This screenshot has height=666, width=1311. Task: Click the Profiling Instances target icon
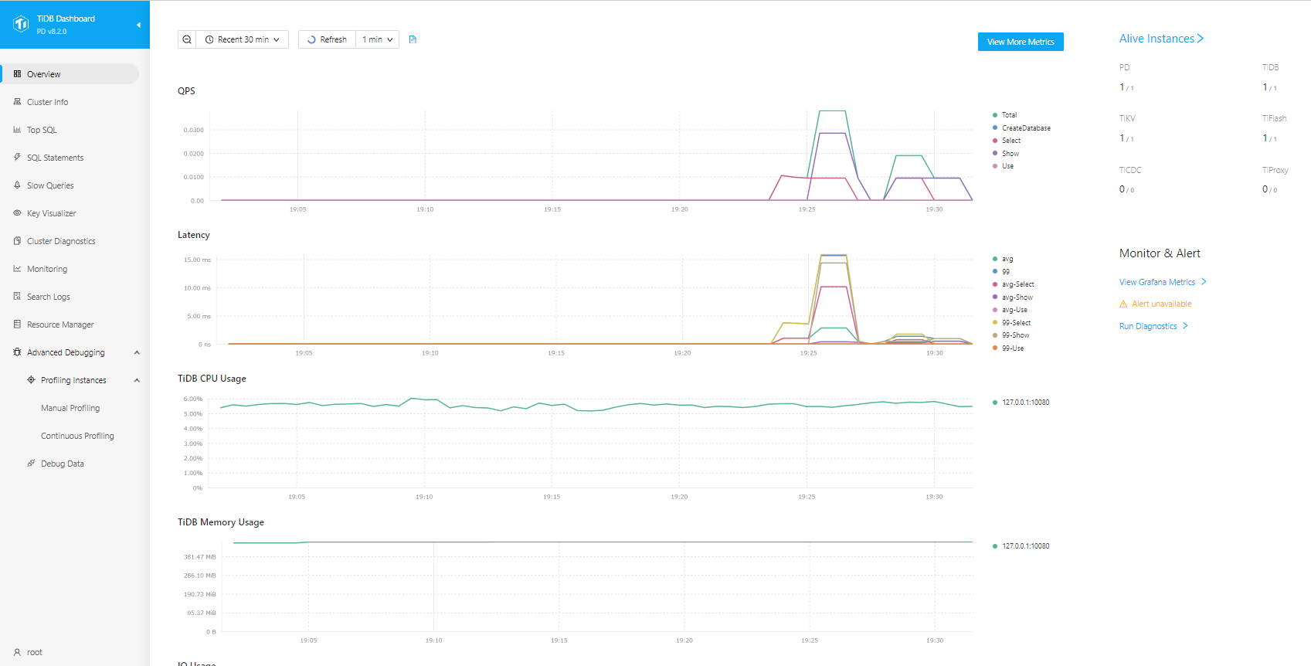point(31,380)
